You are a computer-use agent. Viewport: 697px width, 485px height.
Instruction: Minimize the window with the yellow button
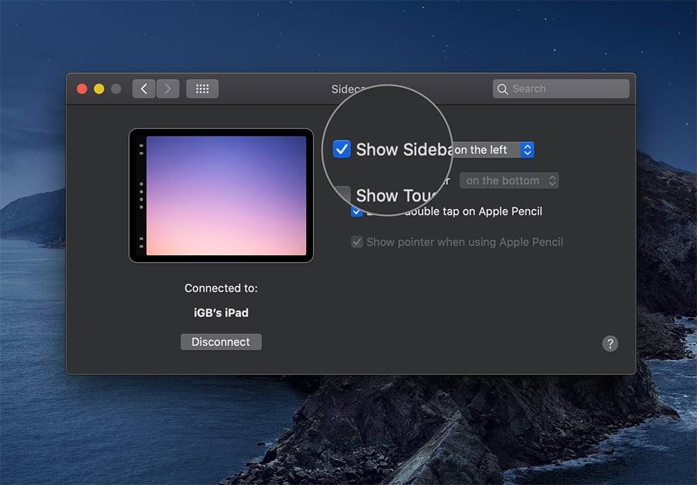(98, 88)
